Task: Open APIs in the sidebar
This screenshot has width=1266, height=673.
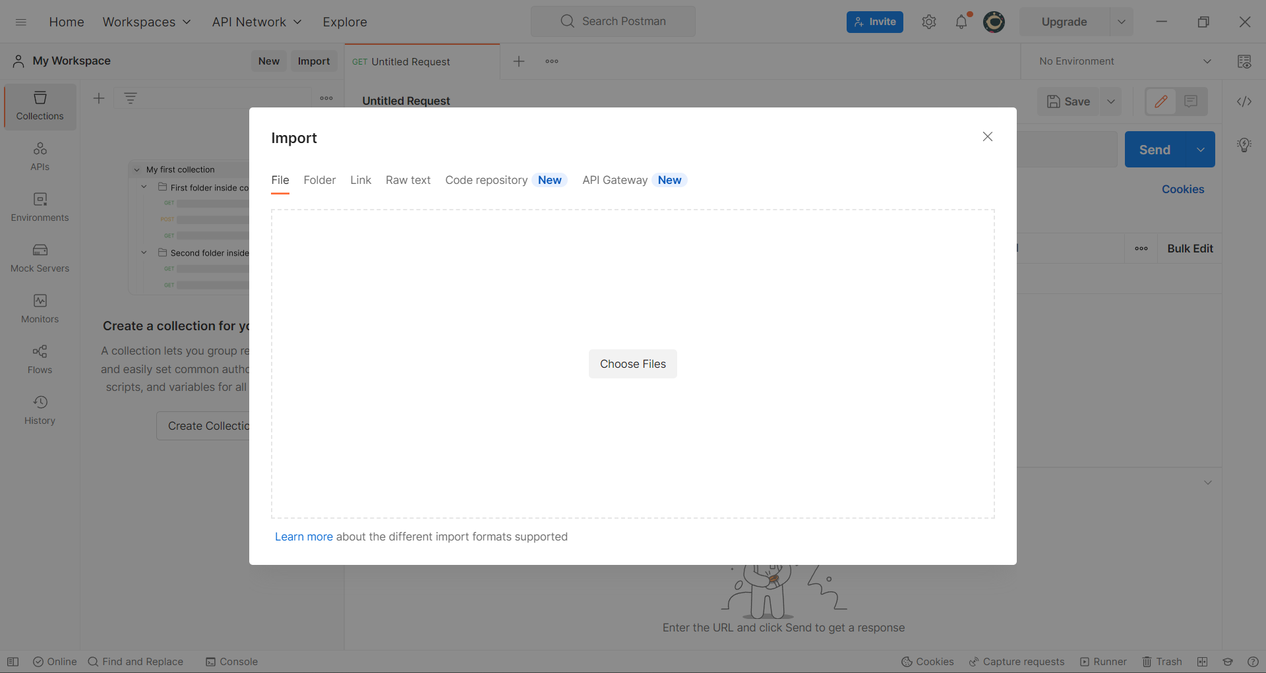Action: [x=40, y=157]
